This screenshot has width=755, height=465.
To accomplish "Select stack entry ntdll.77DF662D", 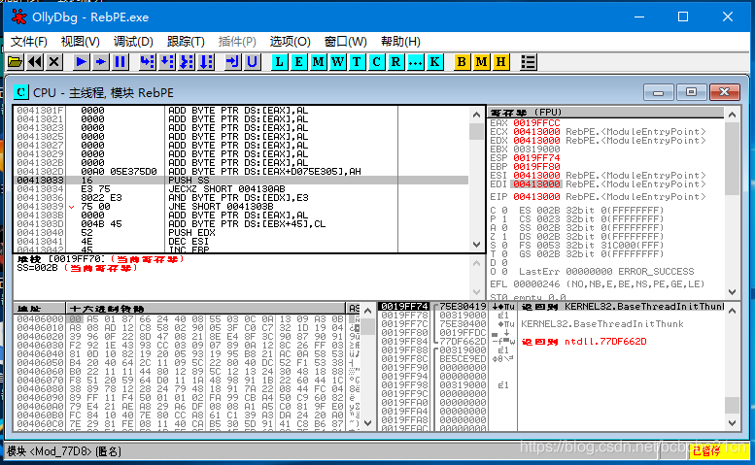I will click(x=605, y=342).
